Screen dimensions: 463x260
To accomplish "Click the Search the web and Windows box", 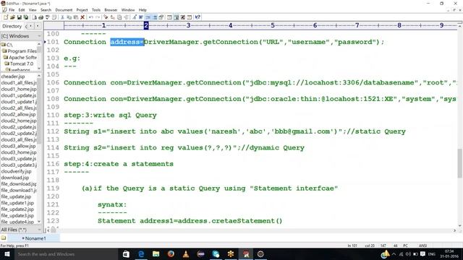I will [x=66, y=254].
